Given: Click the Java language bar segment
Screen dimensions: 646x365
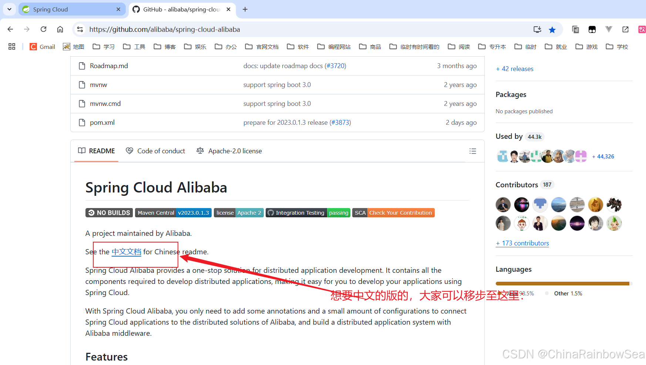Looking at the screenshot, I should (x=562, y=284).
